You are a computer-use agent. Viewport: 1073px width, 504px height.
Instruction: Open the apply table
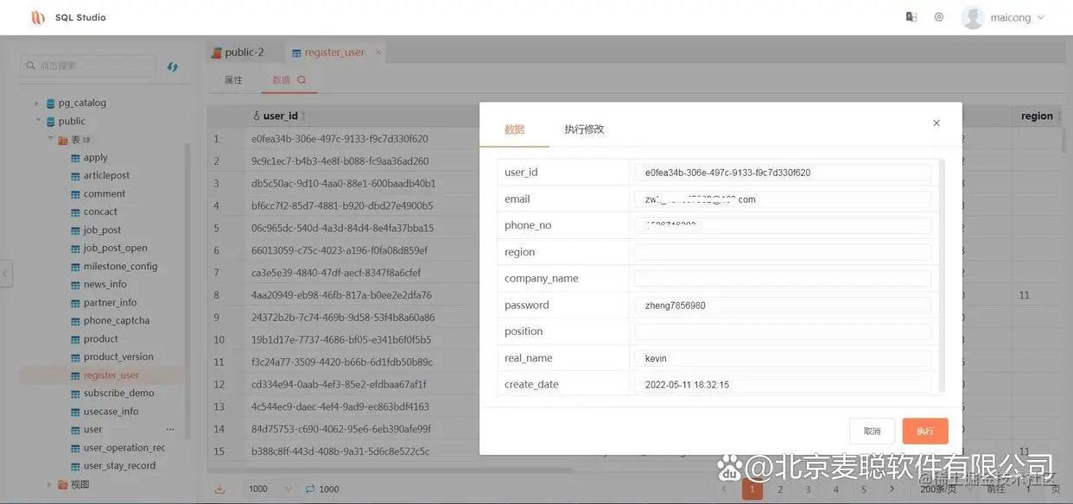(95, 158)
